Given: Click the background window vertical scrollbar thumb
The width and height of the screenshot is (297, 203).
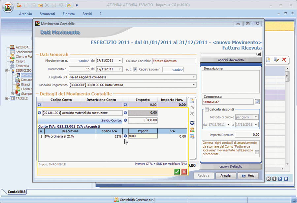Looking at the screenshot, I should pyautogui.click(x=287, y=76).
